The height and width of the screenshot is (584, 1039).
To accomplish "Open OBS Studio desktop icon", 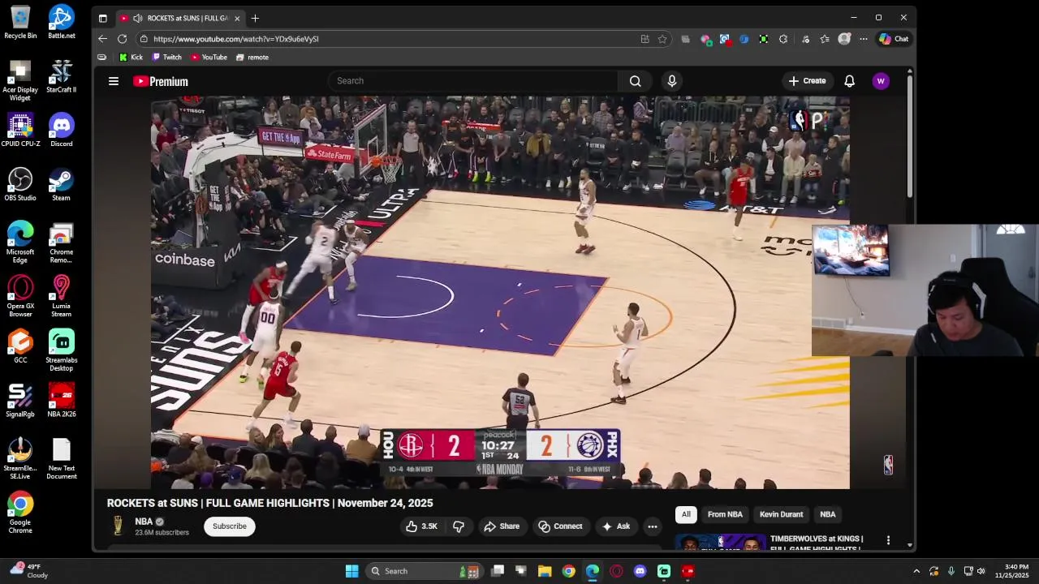I will (x=20, y=184).
